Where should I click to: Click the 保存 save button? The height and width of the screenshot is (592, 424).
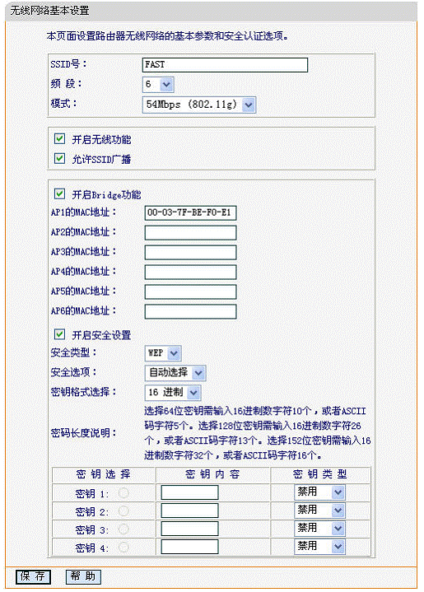pyautogui.click(x=33, y=576)
